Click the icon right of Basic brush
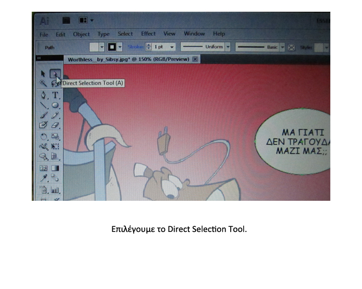The width and height of the screenshot is (362, 289). pos(292,47)
